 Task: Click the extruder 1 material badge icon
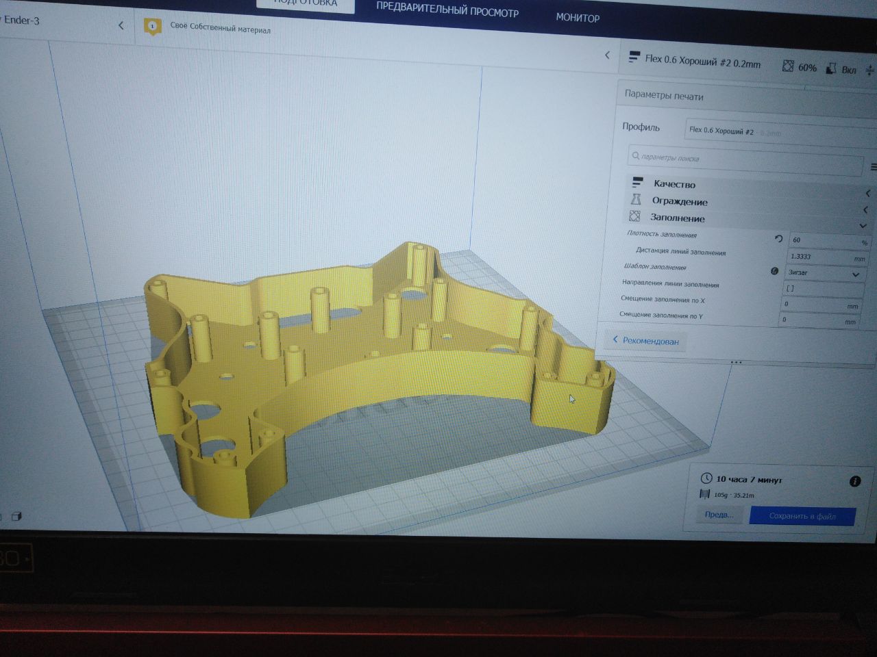coord(152,27)
